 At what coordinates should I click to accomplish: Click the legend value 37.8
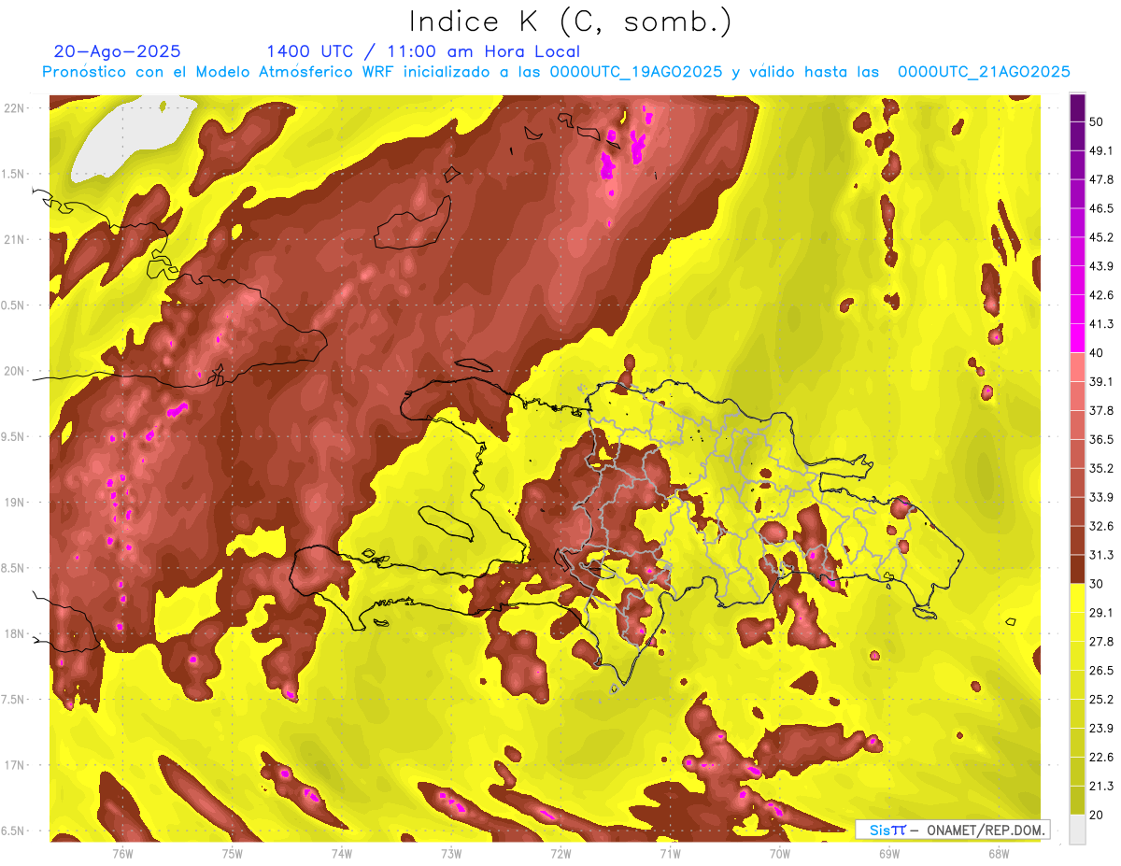point(1101,410)
